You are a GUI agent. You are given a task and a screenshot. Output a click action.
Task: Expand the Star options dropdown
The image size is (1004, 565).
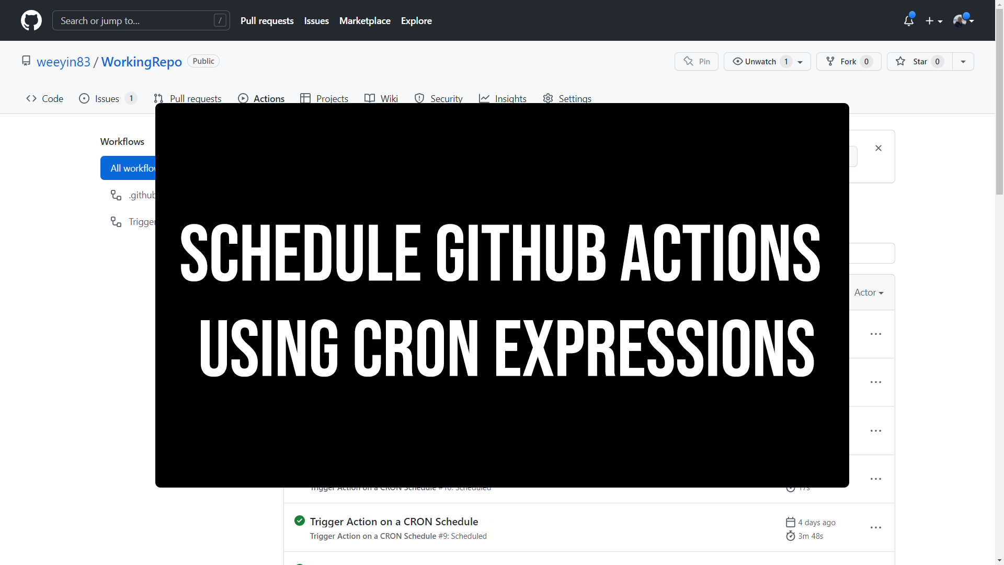[x=963, y=61]
